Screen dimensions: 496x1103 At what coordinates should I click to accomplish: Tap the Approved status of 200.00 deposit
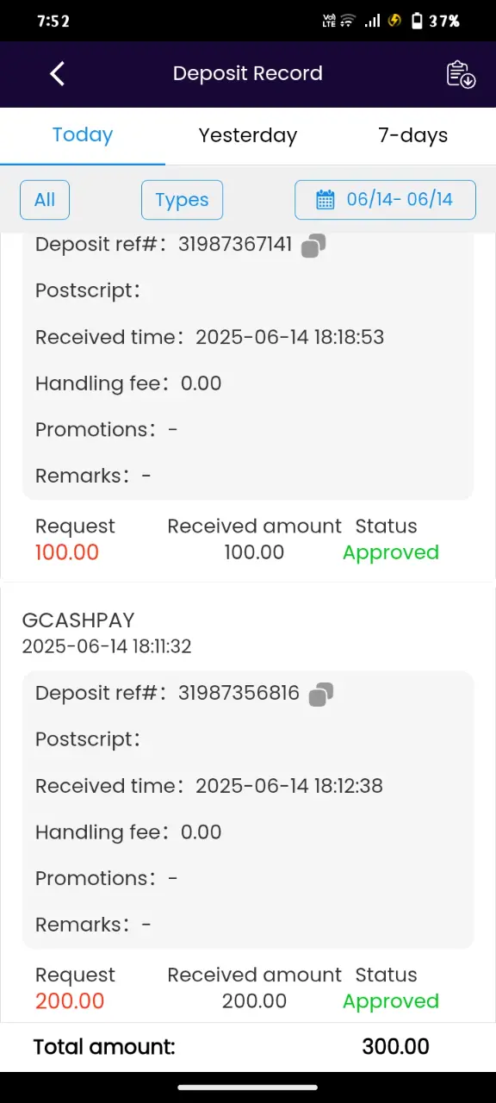[x=391, y=1001]
